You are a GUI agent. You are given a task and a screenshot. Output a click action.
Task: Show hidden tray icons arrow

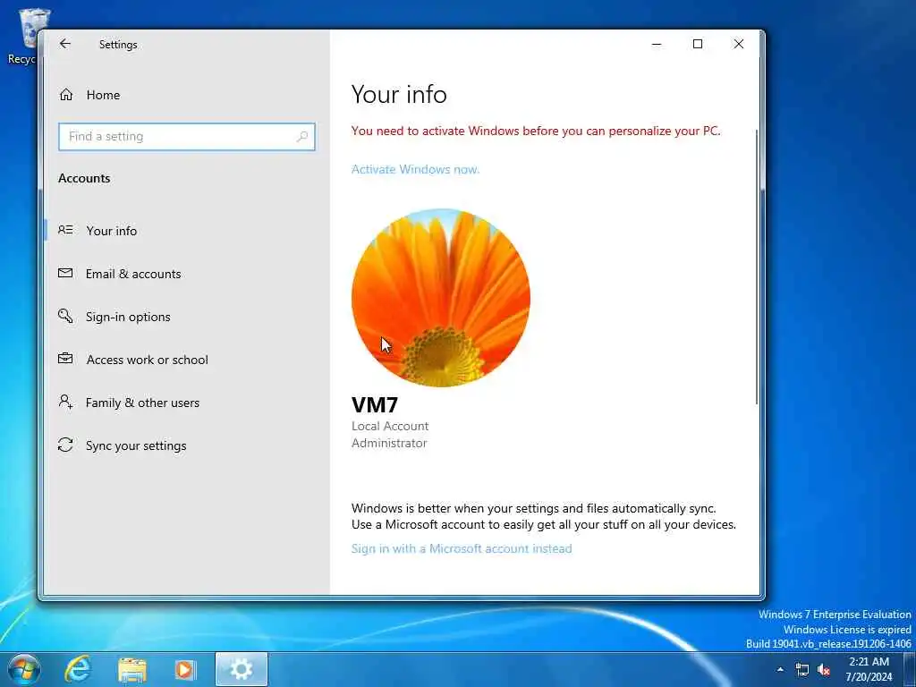point(780,669)
